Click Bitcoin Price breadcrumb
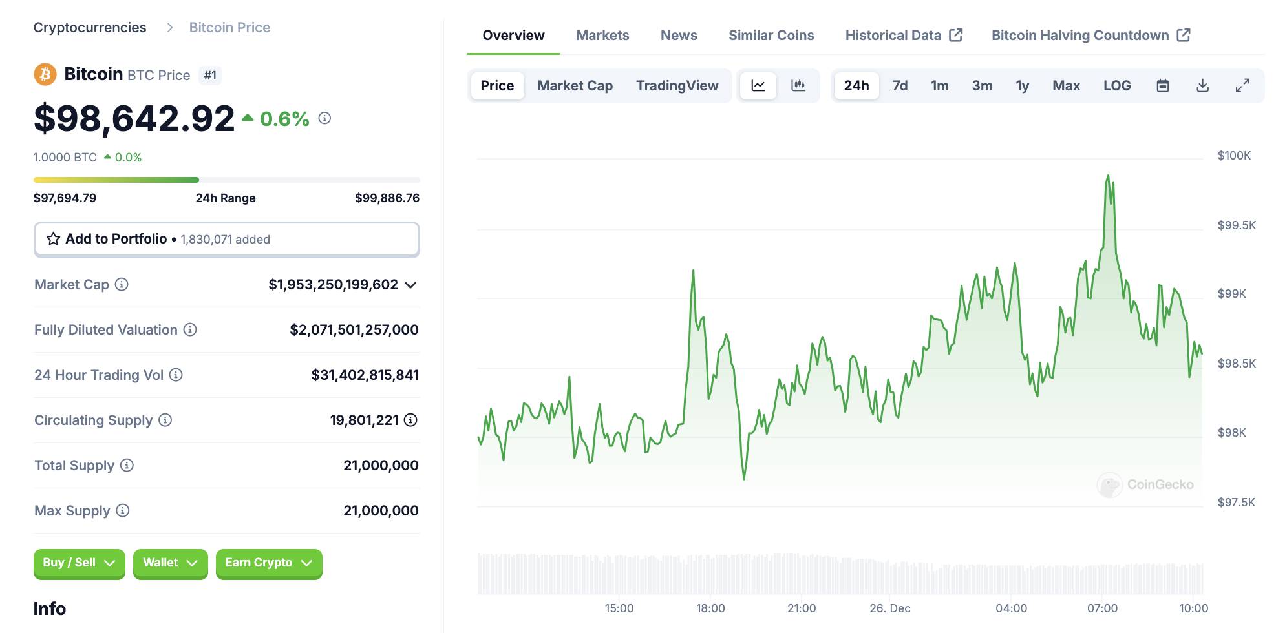 click(229, 28)
